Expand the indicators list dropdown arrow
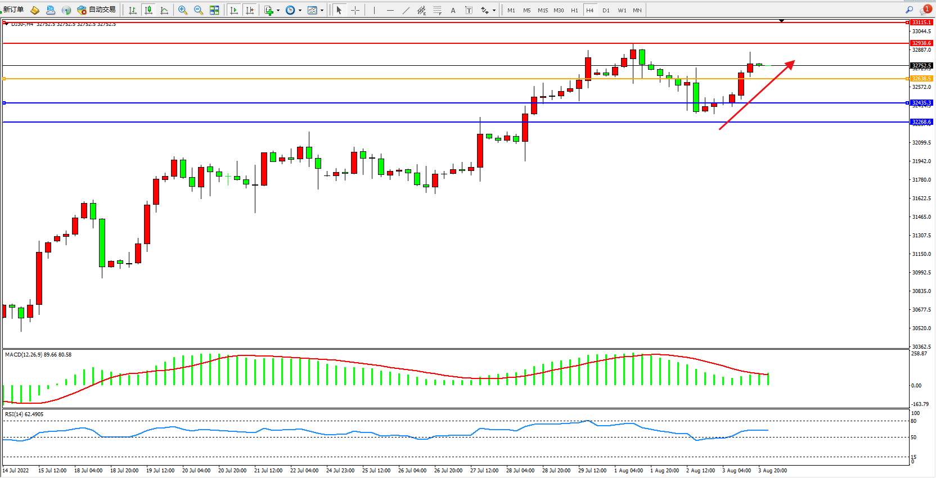The width and height of the screenshot is (936, 478). click(x=278, y=10)
